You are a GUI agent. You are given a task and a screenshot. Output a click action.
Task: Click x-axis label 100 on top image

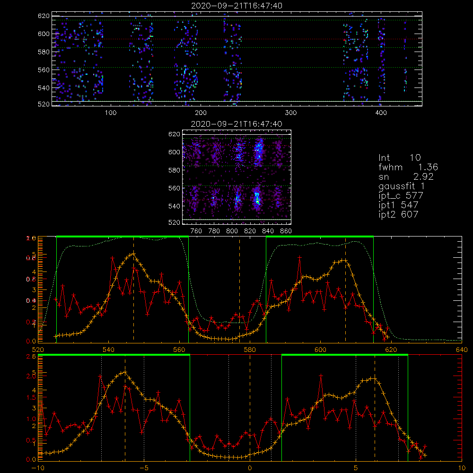pyautogui.click(x=111, y=113)
